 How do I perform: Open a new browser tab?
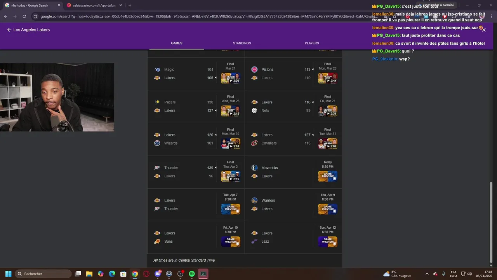pyautogui.click(x=130, y=5)
